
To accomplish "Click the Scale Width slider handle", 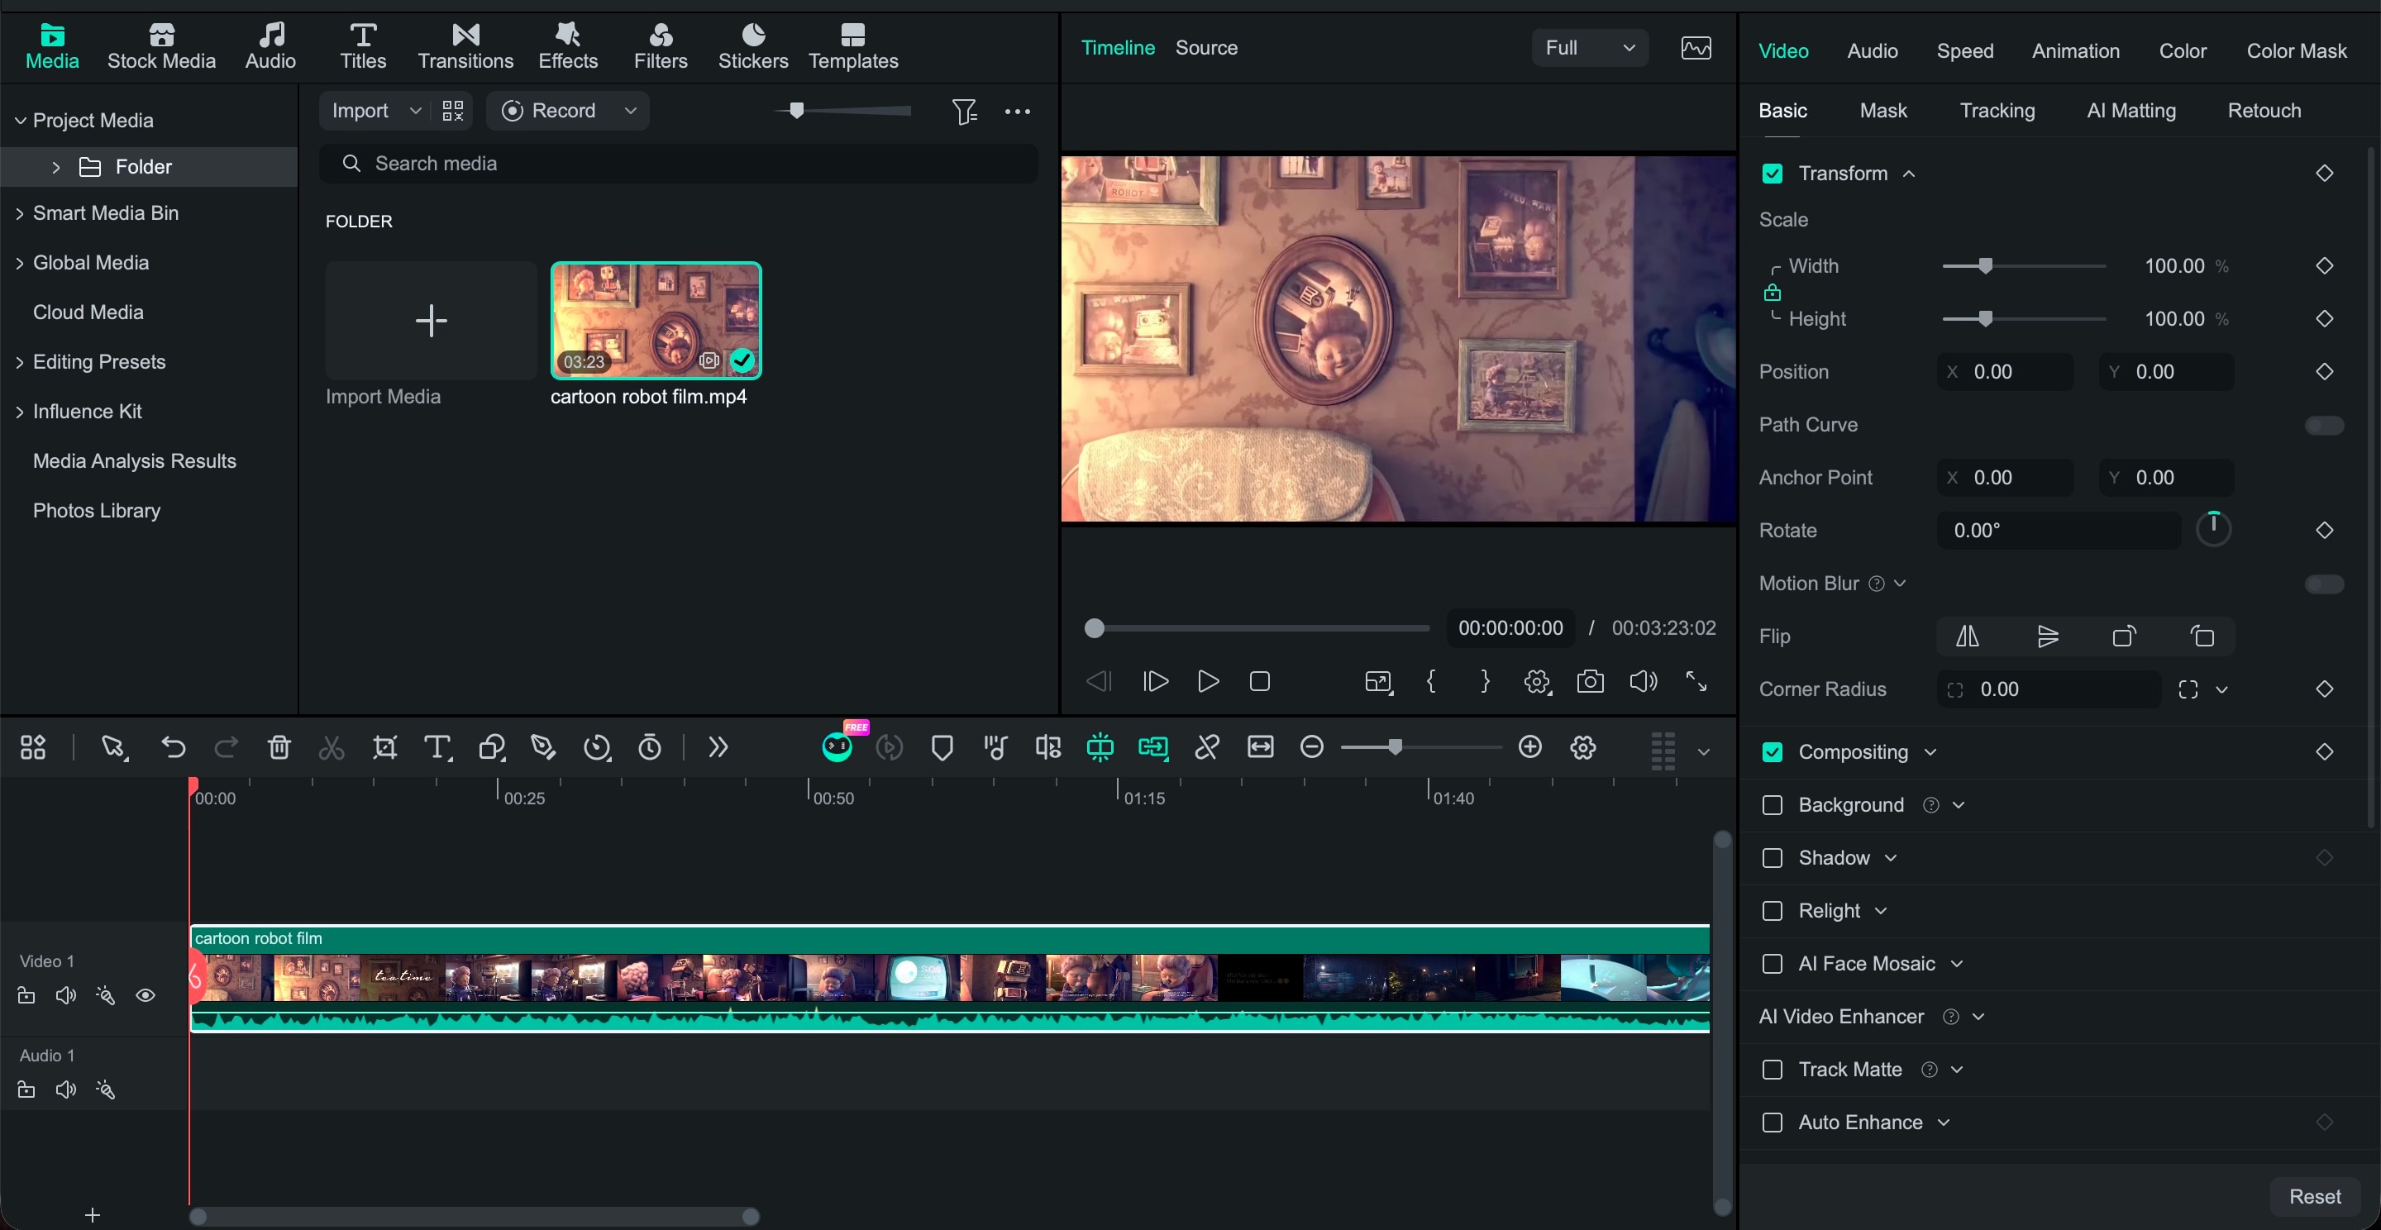I will pos(1985,266).
